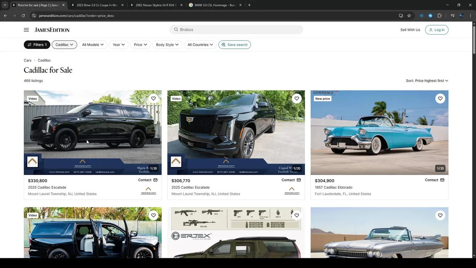Expand the All Models dropdown

click(93, 45)
